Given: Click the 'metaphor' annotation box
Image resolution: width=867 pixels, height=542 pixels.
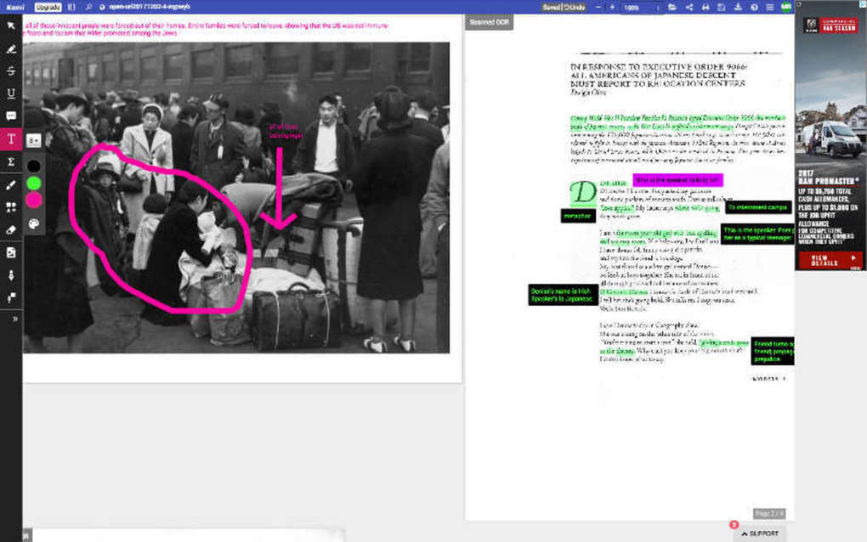Looking at the screenshot, I should pos(578,216).
